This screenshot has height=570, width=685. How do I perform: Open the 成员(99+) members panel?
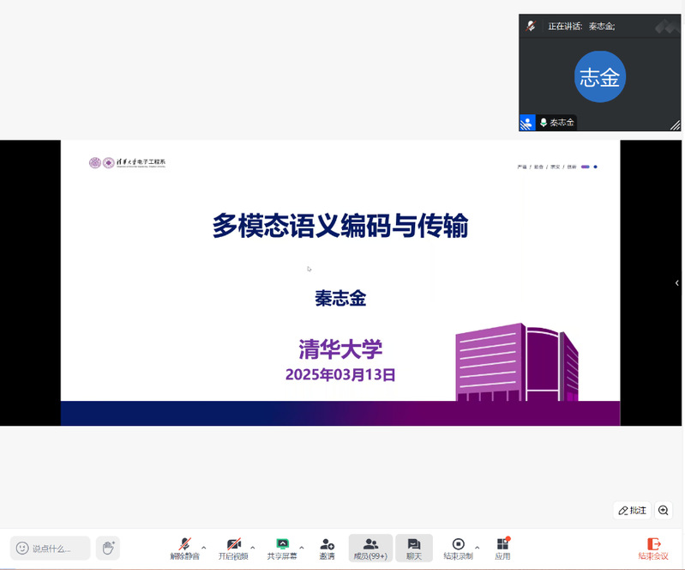(370, 547)
